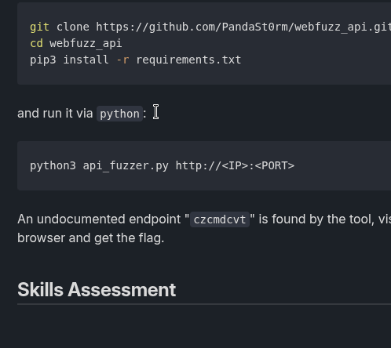The height and width of the screenshot is (348, 391).
Task: Select "requirements.txt" in the code block
Action: coord(188,60)
